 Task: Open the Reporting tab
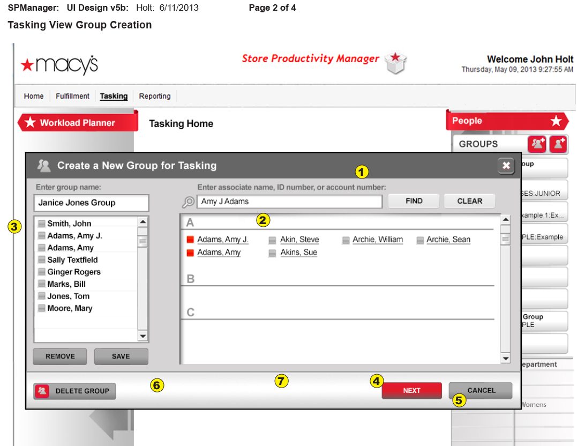point(155,96)
